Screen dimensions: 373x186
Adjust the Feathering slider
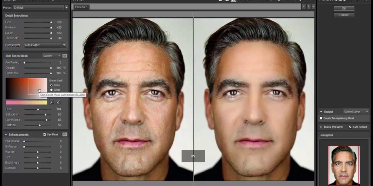point(38,63)
